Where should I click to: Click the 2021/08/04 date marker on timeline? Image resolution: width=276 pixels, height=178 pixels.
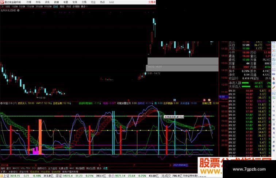click(181, 165)
